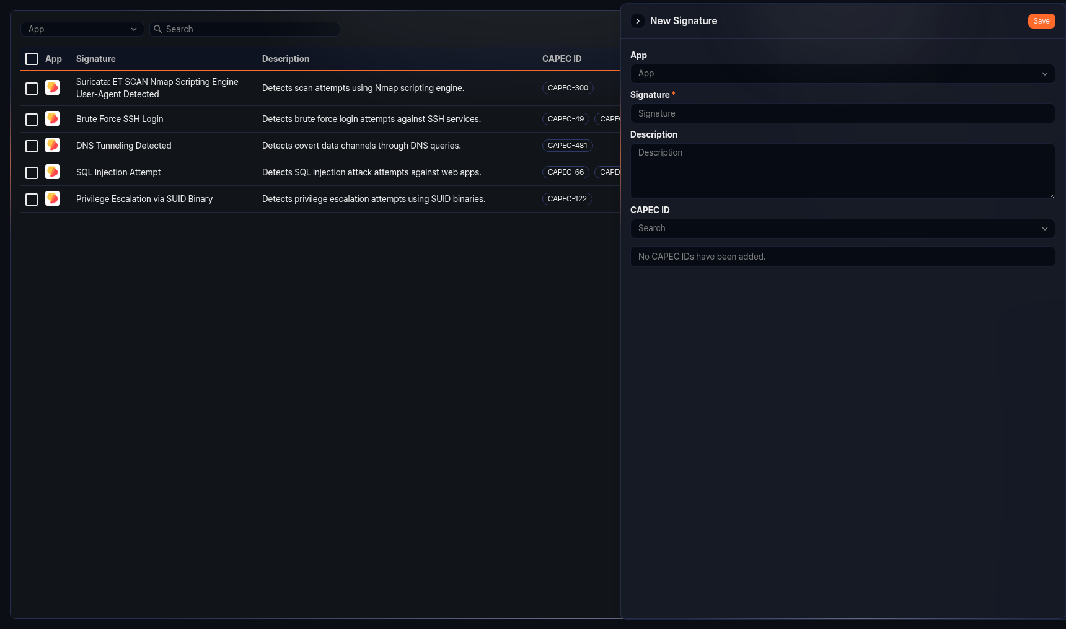Tick the DNS Tunneling Detected checkbox
Image resolution: width=1066 pixels, height=629 pixels.
32,146
